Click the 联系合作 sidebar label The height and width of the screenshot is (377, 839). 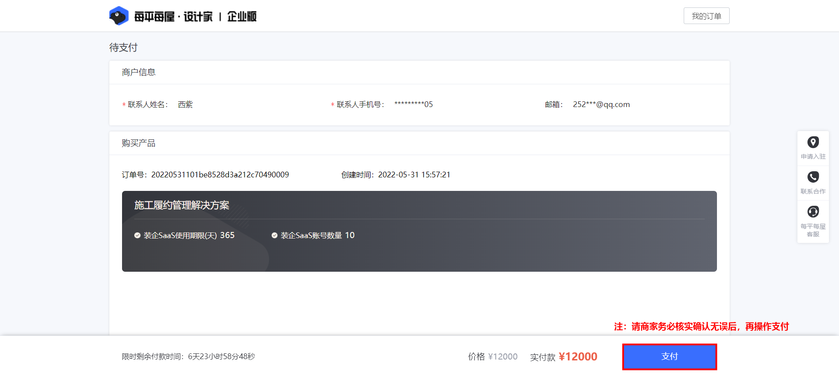click(813, 191)
